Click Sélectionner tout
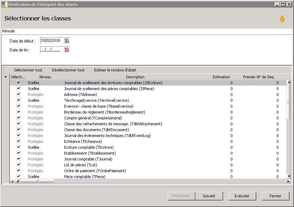This screenshot has width=294, height=207. point(28,70)
